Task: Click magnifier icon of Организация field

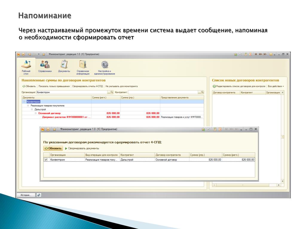Action: click(x=112, y=92)
